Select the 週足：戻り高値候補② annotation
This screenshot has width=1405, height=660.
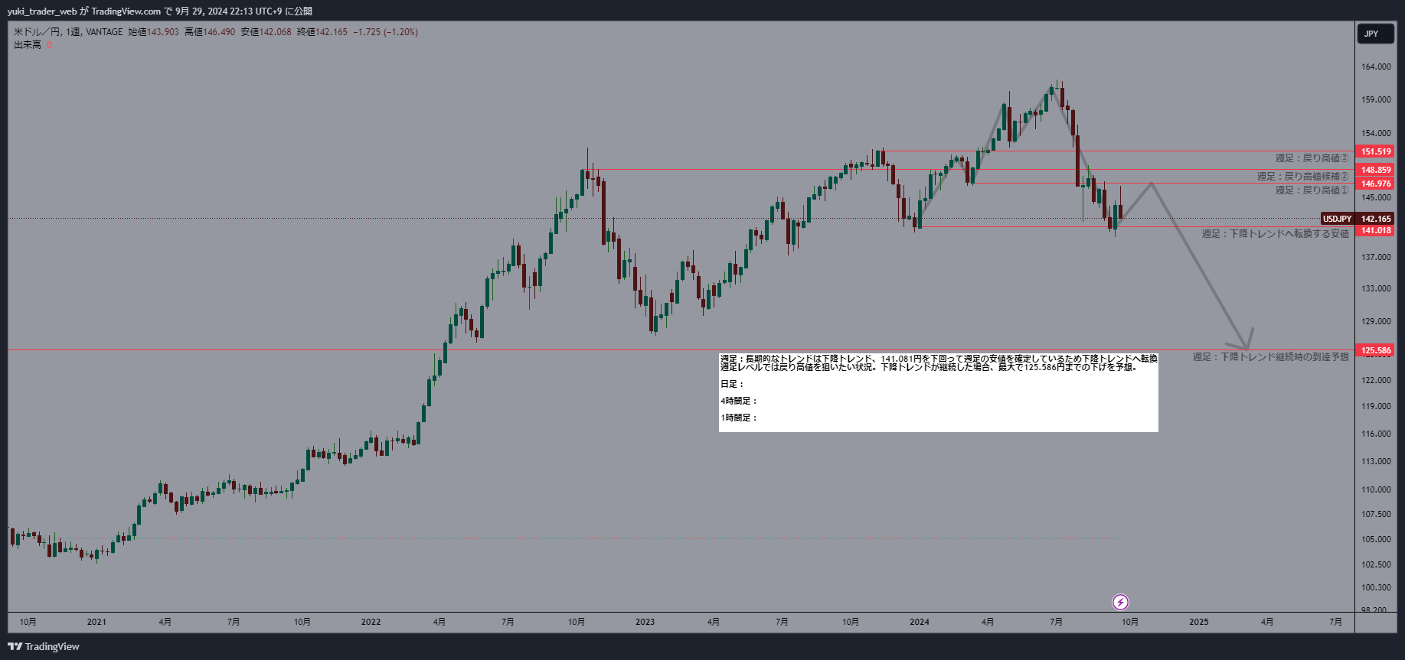(1302, 177)
